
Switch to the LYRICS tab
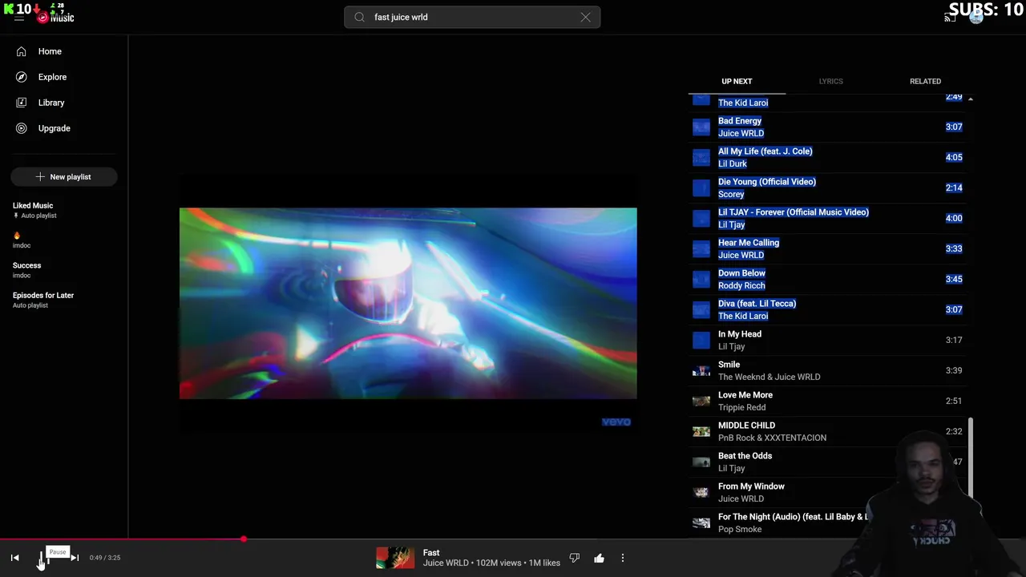(x=830, y=81)
